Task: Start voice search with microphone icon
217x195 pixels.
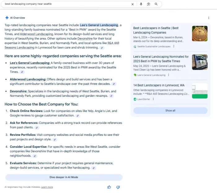Action: 141,4
